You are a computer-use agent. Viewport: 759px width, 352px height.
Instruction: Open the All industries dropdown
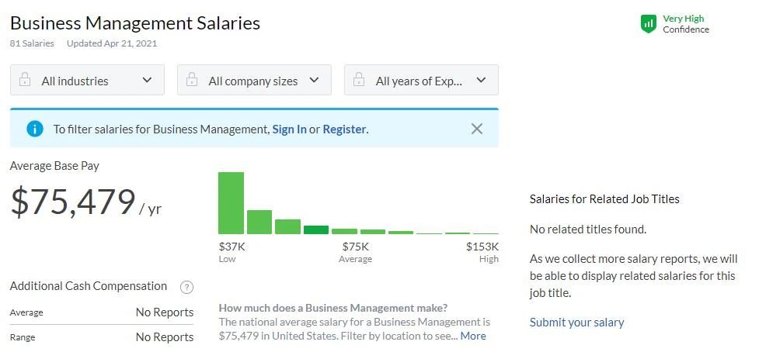point(87,80)
